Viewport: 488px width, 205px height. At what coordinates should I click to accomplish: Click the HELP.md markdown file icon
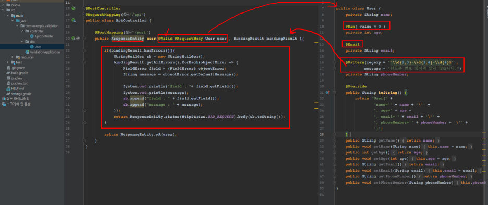8,88
